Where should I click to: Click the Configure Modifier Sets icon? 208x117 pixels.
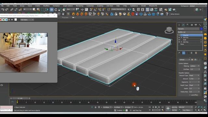pos(196,53)
